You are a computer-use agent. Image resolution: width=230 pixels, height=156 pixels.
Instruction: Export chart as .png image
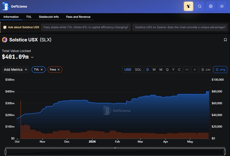[x=220, y=70]
